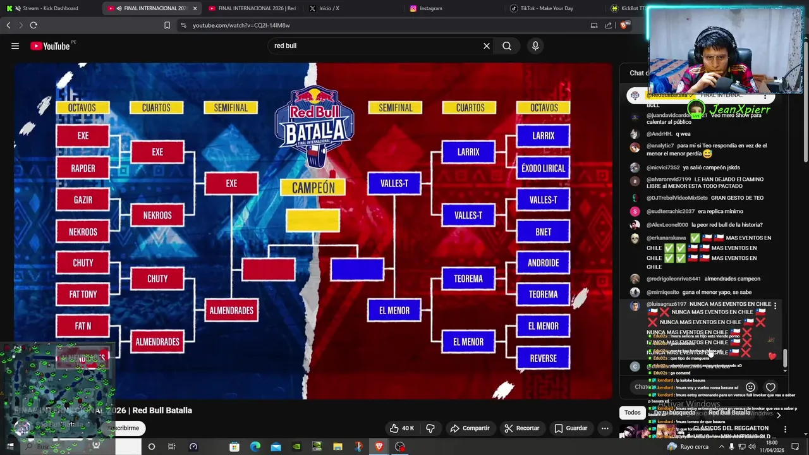
Task: Open @DJTrebolVideoMixSets chat username
Action: click(677, 198)
